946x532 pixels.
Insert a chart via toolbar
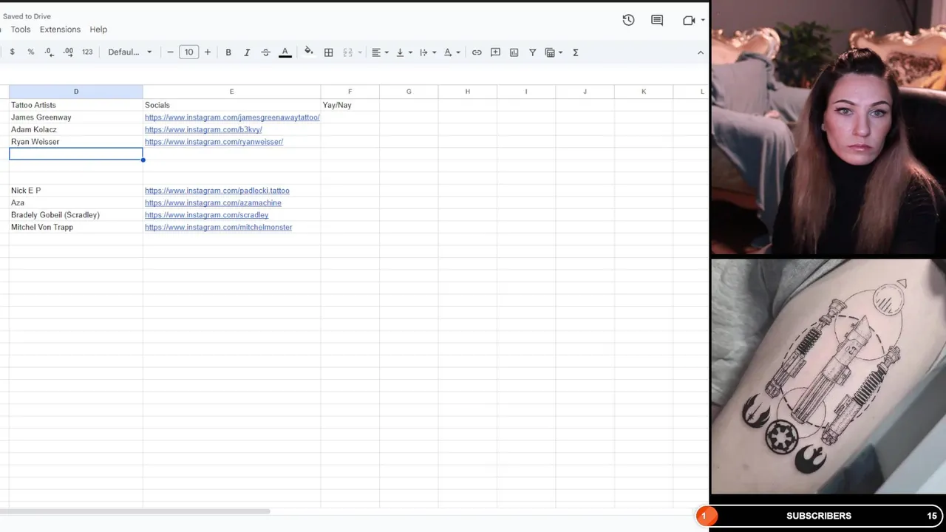click(x=514, y=52)
